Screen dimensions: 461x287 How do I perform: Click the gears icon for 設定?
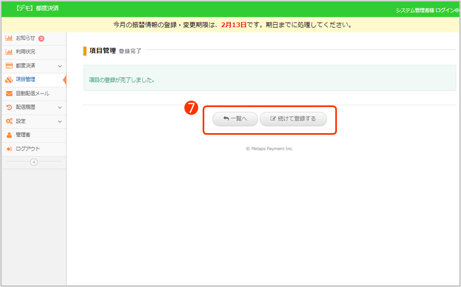tap(9, 121)
